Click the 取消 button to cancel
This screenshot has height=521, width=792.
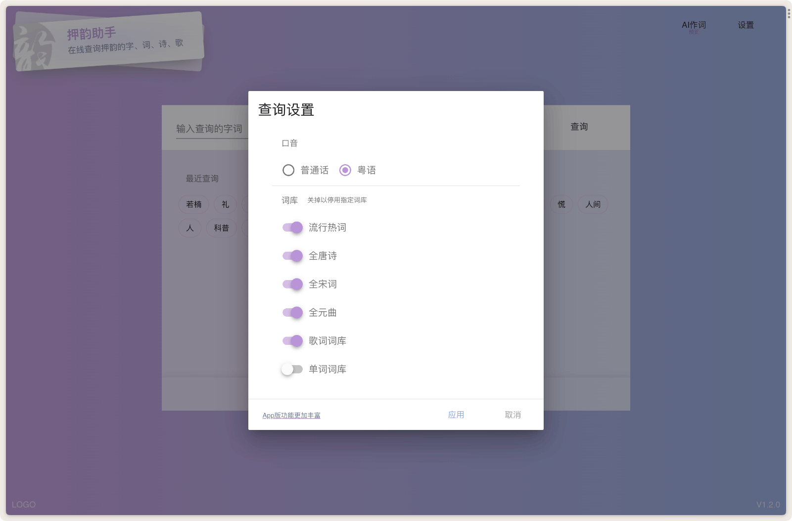[512, 415]
